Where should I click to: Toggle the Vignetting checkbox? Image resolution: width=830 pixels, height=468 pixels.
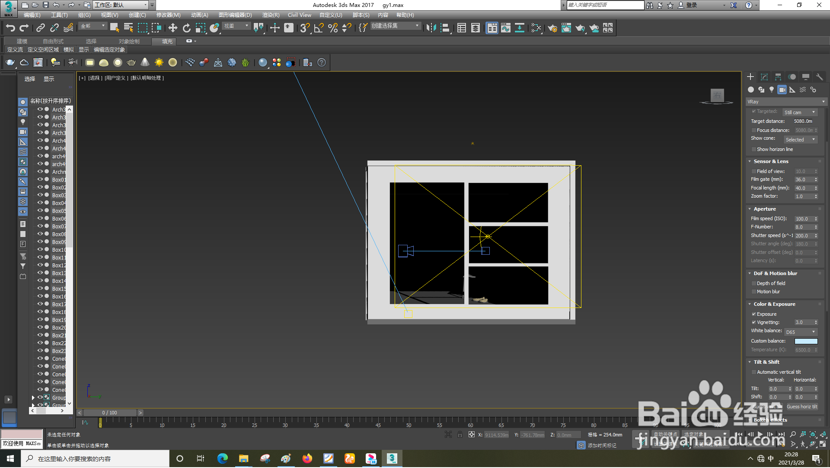pos(754,323)
